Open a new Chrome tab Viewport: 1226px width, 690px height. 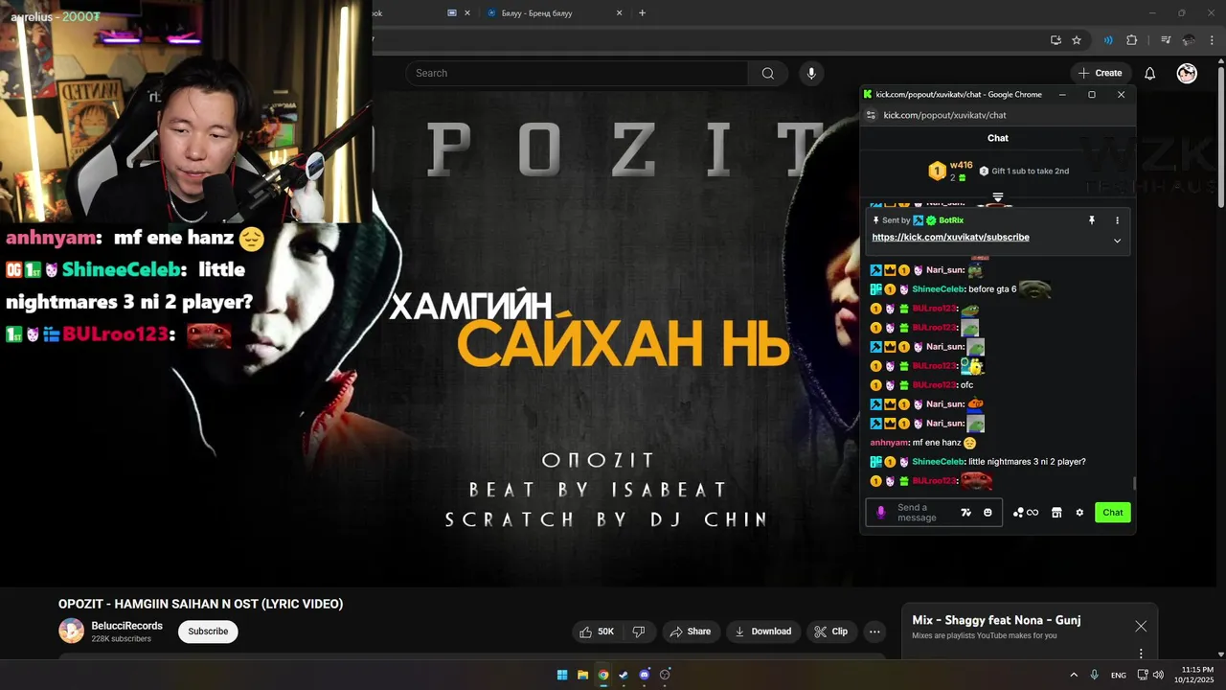coord(642,12)
